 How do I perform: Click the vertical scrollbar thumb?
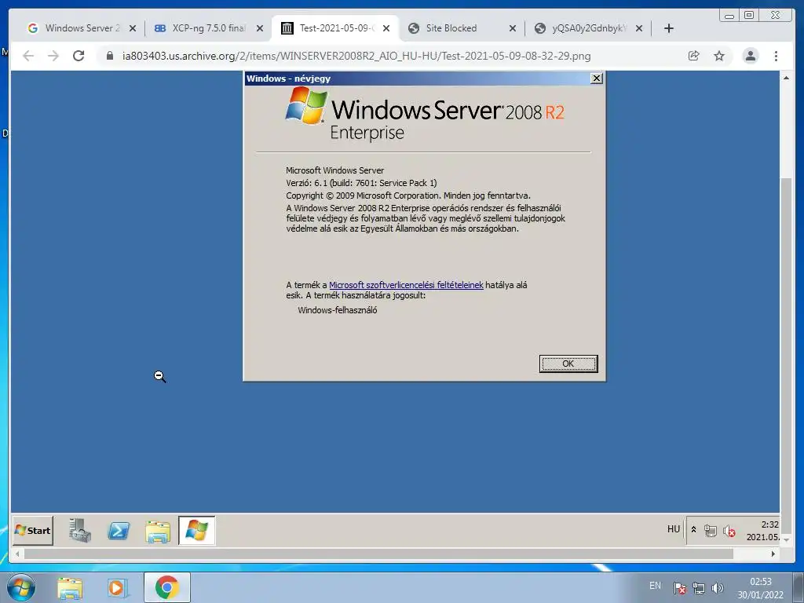pos(786,354)
